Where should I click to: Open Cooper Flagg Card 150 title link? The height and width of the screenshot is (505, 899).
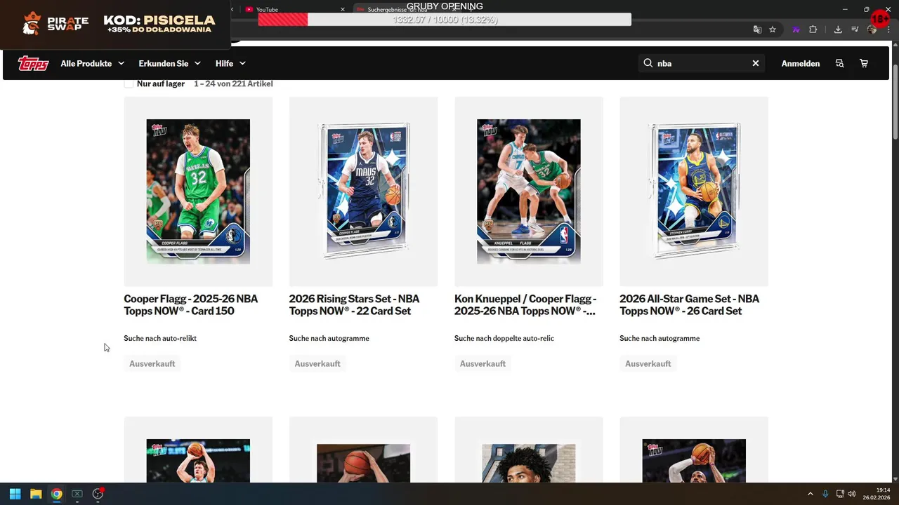[191, 304]
